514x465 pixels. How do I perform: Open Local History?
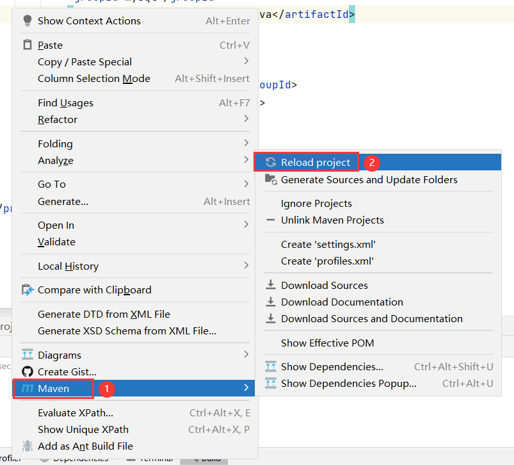click(135, 266)
